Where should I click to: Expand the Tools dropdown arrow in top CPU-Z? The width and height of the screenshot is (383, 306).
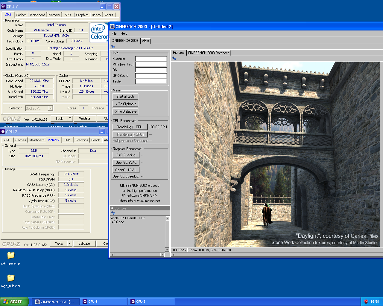tap(70, 118)
